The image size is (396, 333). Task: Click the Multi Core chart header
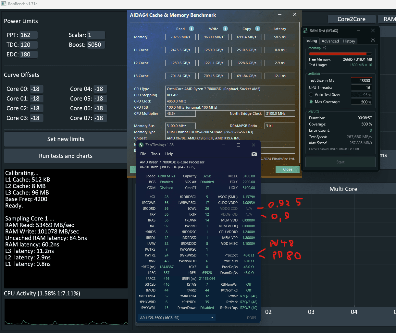coord(343,189)
